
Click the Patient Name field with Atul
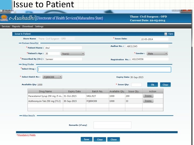(63, 48)
